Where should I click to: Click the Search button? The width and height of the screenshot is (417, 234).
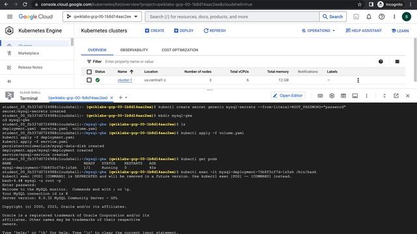[x=333, y=16]
